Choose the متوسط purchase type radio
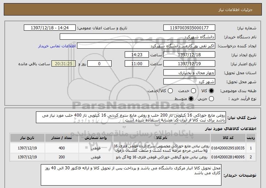This screenshot has width=266, height=188. (x=191, y=99)
